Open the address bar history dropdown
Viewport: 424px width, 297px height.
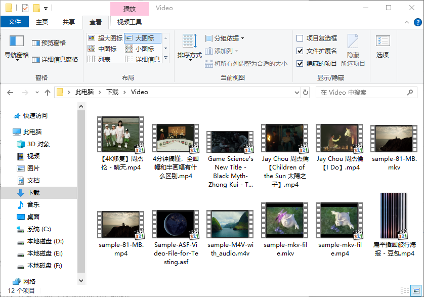tap(296, 93)
